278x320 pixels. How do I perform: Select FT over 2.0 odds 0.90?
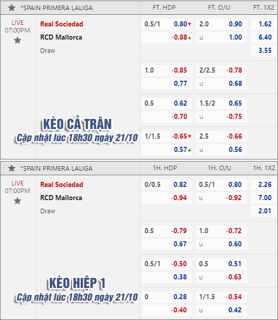pos(235,24)
